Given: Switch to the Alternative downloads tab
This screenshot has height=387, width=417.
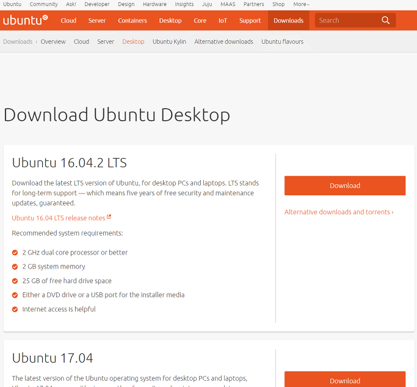Looking at the screenshot, I should [x=223, y=42].
